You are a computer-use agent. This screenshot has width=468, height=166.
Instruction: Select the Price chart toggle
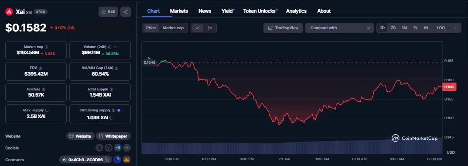click(151, 28)
